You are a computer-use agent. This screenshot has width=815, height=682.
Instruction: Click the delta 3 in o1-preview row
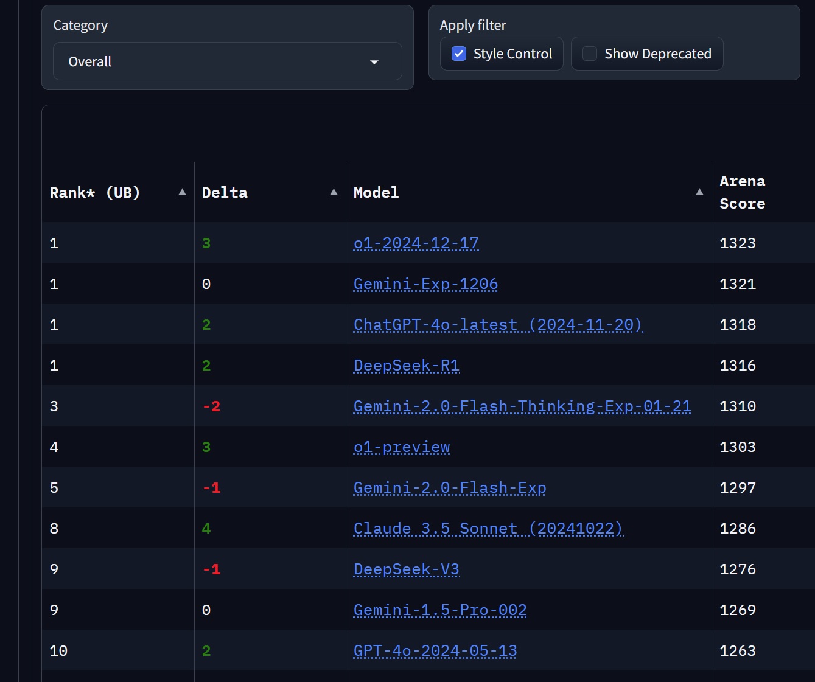pos(206,447)
